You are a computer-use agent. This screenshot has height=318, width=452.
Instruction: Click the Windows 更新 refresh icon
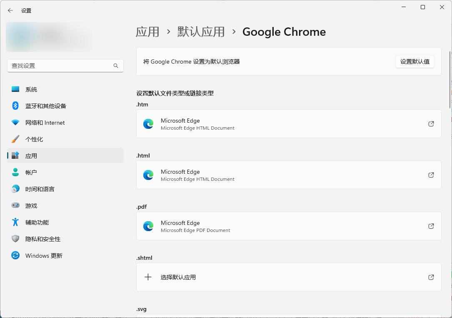[15, 256]
